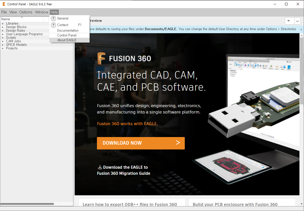Viewport: 304px width, 211px height.
Task: Close the open Help menu
Action: click(x=54, y=12)
